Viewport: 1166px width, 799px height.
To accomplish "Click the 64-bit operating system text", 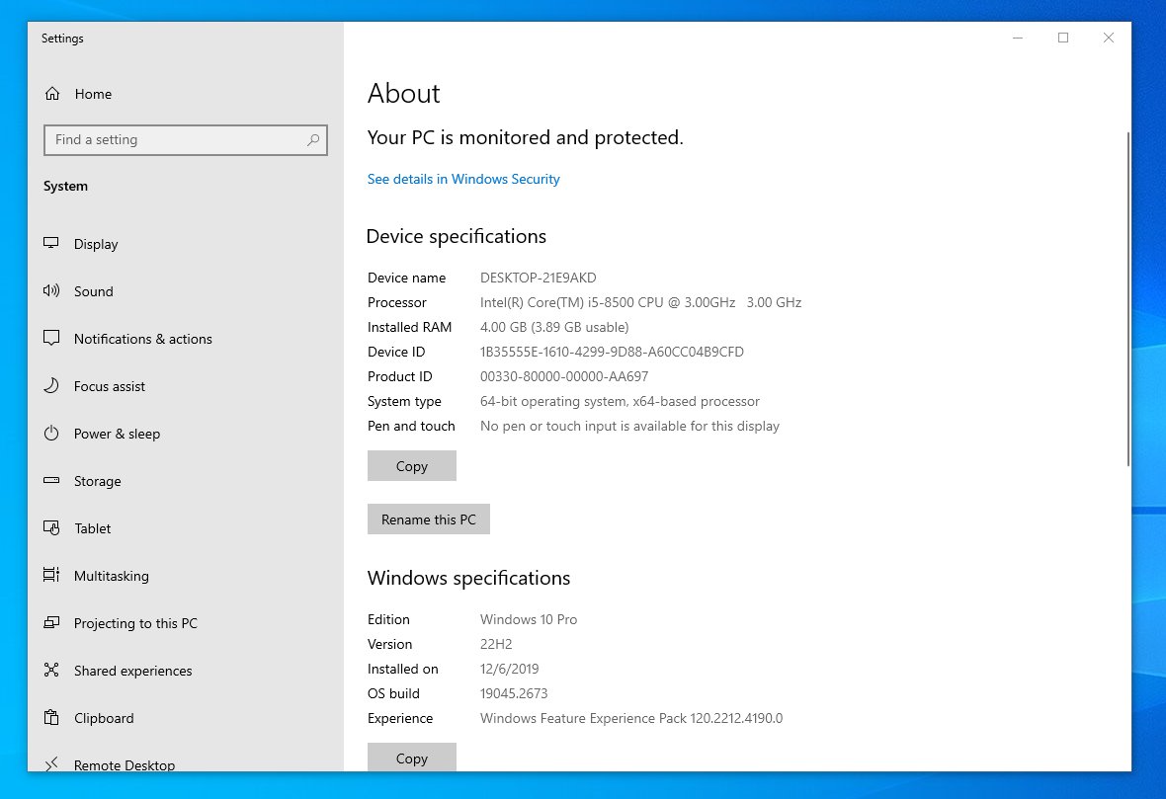I will click(620, 401).
